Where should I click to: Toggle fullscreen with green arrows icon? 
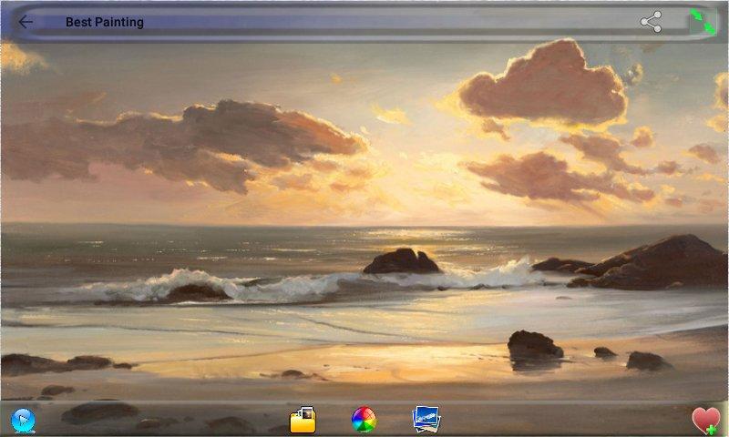click(703, 22)
